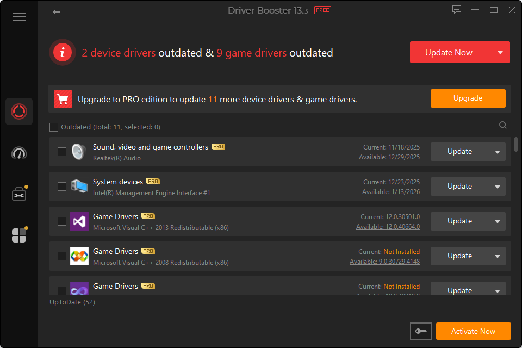
Task: Check the Intel Management Engine Interface row
Action: pyautogui.click(x=62, y=187)
